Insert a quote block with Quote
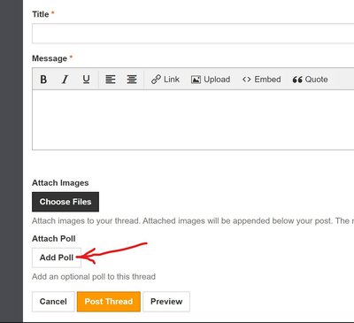 pos(310,80)
